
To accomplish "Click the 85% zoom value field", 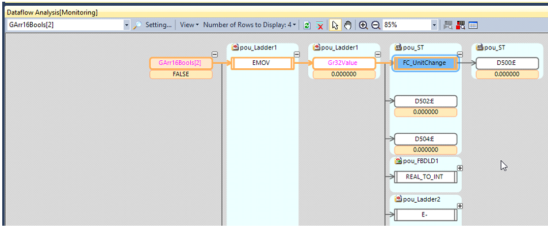I will pos(407,25).
